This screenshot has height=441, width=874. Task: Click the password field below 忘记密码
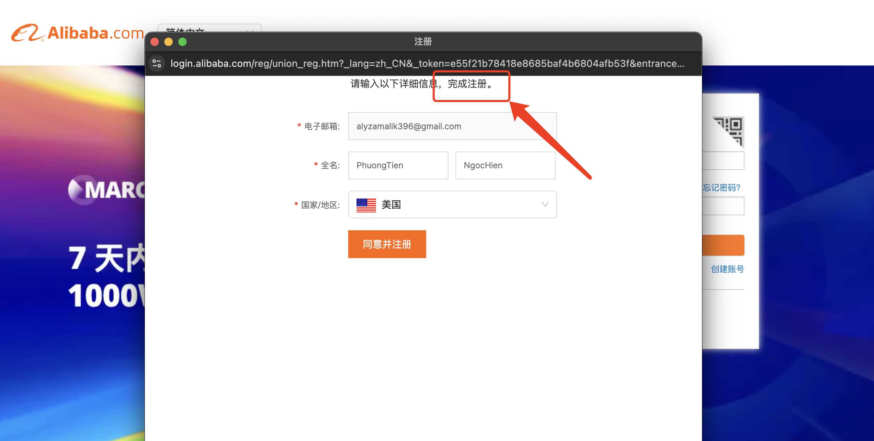pos(723,206)
